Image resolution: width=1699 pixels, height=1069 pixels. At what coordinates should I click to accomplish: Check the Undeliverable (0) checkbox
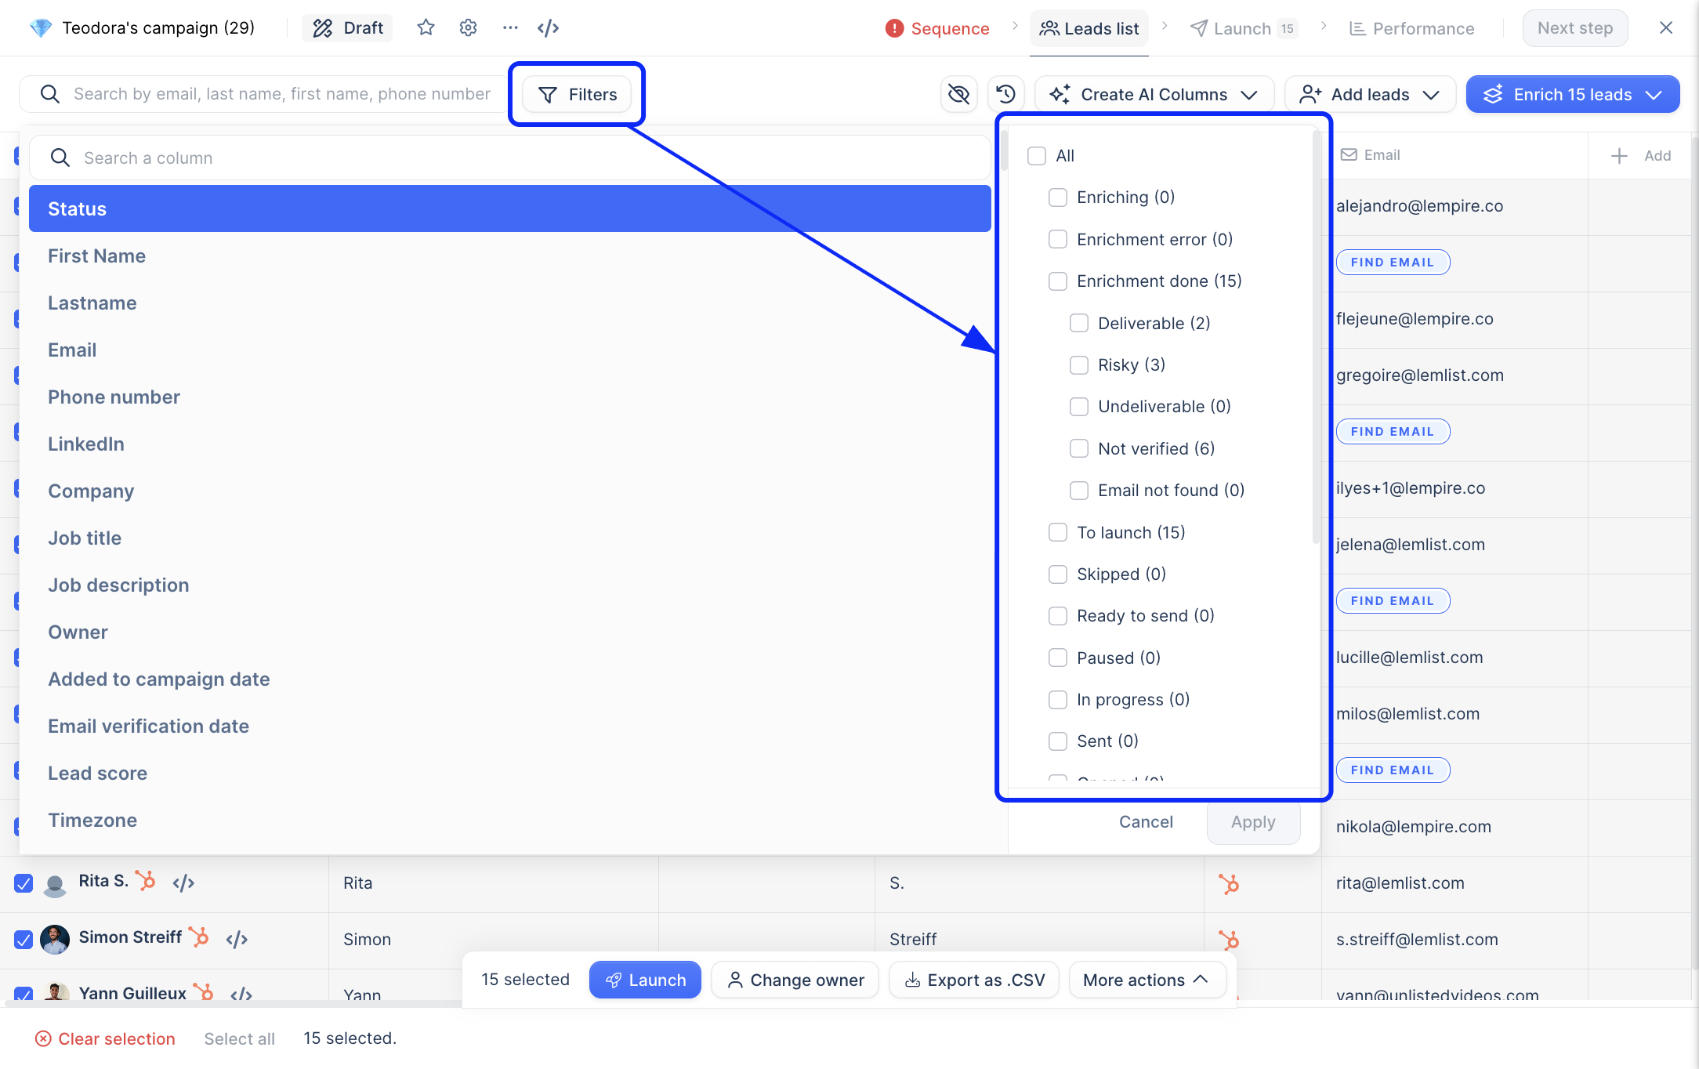coord(1079,407)
